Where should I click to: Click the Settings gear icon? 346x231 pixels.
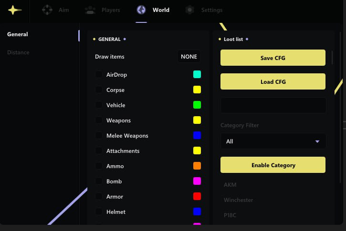190,10
